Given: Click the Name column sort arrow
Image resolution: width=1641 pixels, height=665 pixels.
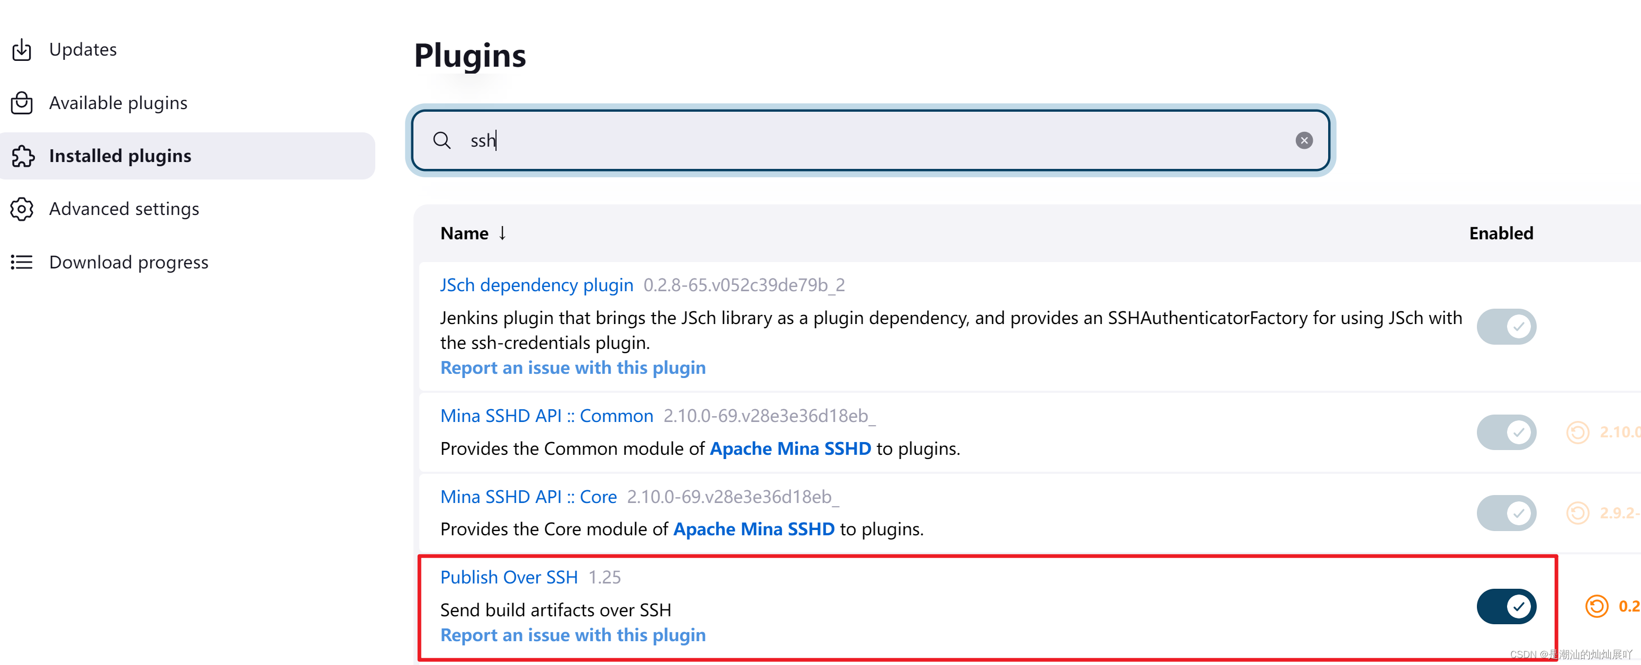Looking at the screenshot, I should [506, 232].
